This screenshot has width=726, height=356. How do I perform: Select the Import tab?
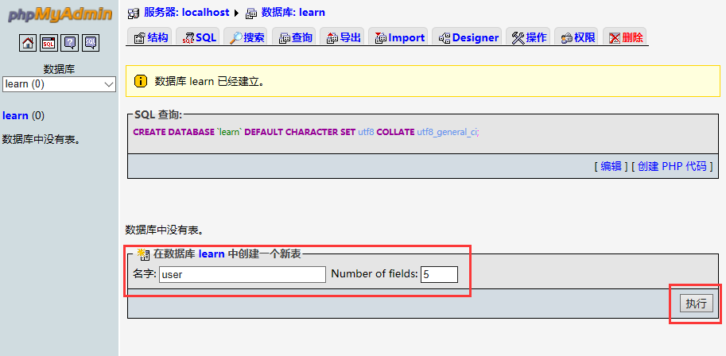[398, 37]
